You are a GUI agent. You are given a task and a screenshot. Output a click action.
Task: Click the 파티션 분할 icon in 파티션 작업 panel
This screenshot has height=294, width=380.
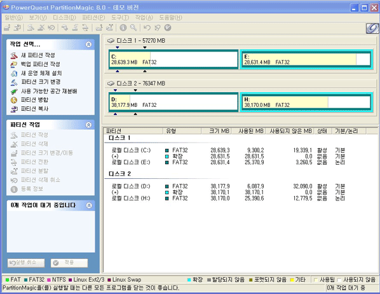click(14, 171)
